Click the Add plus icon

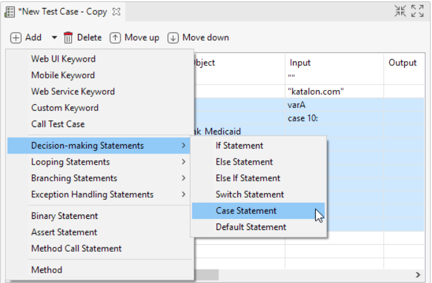point(15,38)
